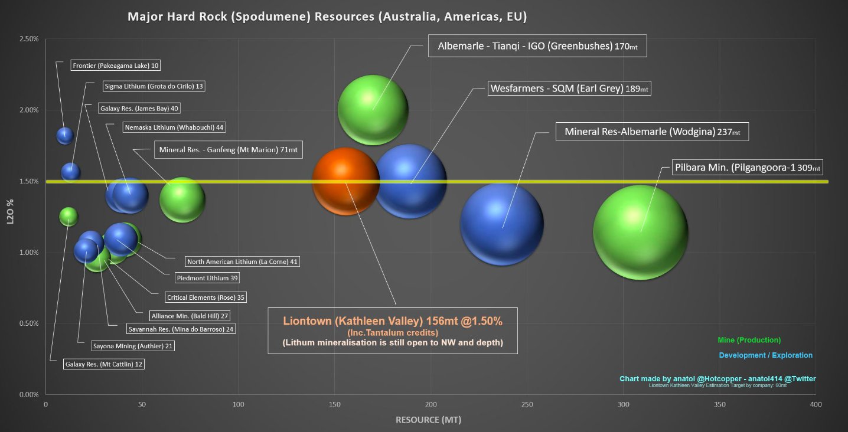
Task: Select the 'Wesfarmers - SQM (Earl Grey) 189mt' label
Action: 569,89
